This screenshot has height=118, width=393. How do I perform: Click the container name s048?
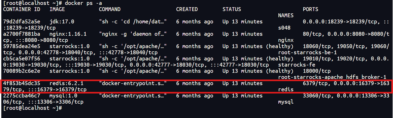[x=284, y=28]
